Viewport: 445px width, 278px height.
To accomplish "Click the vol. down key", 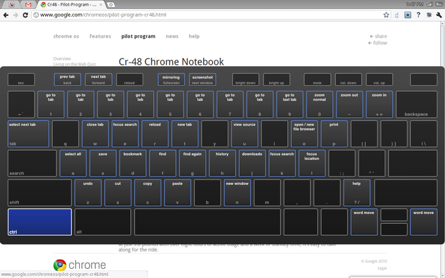I will [x=348, y=79].
